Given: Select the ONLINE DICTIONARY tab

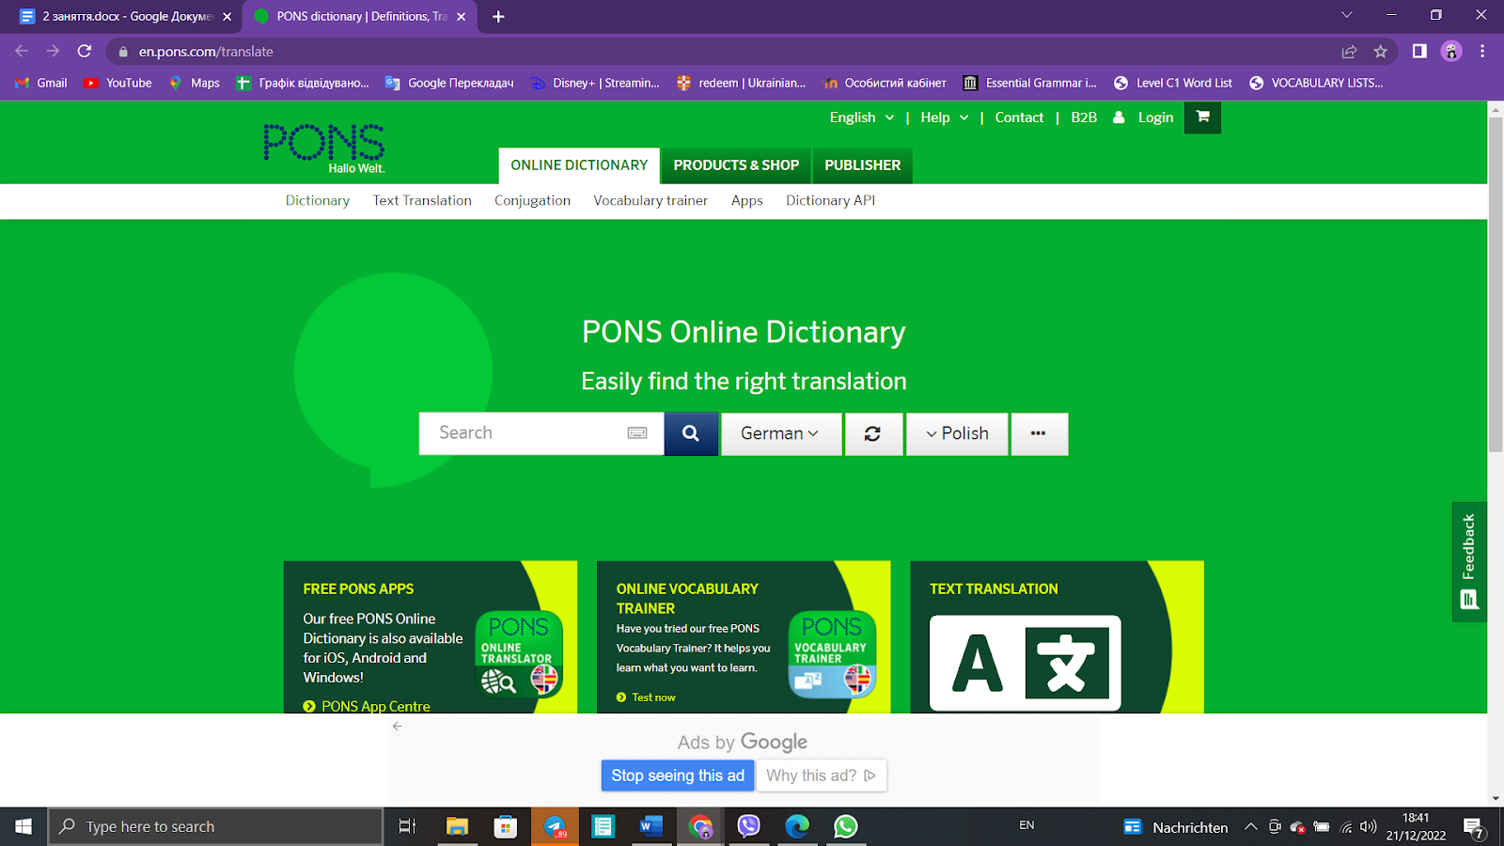Looking at the screenshot, I should pos(579,165).
